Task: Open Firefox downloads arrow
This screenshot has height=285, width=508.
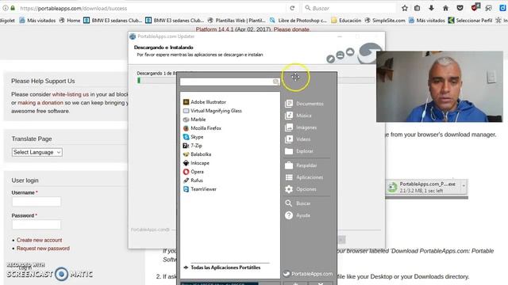Action: 431,8
